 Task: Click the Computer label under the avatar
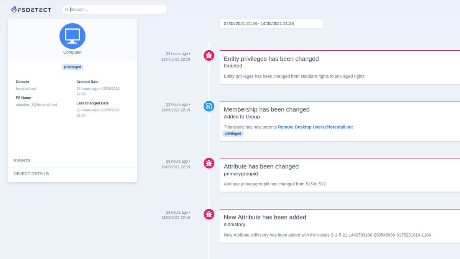pos(72,52)
